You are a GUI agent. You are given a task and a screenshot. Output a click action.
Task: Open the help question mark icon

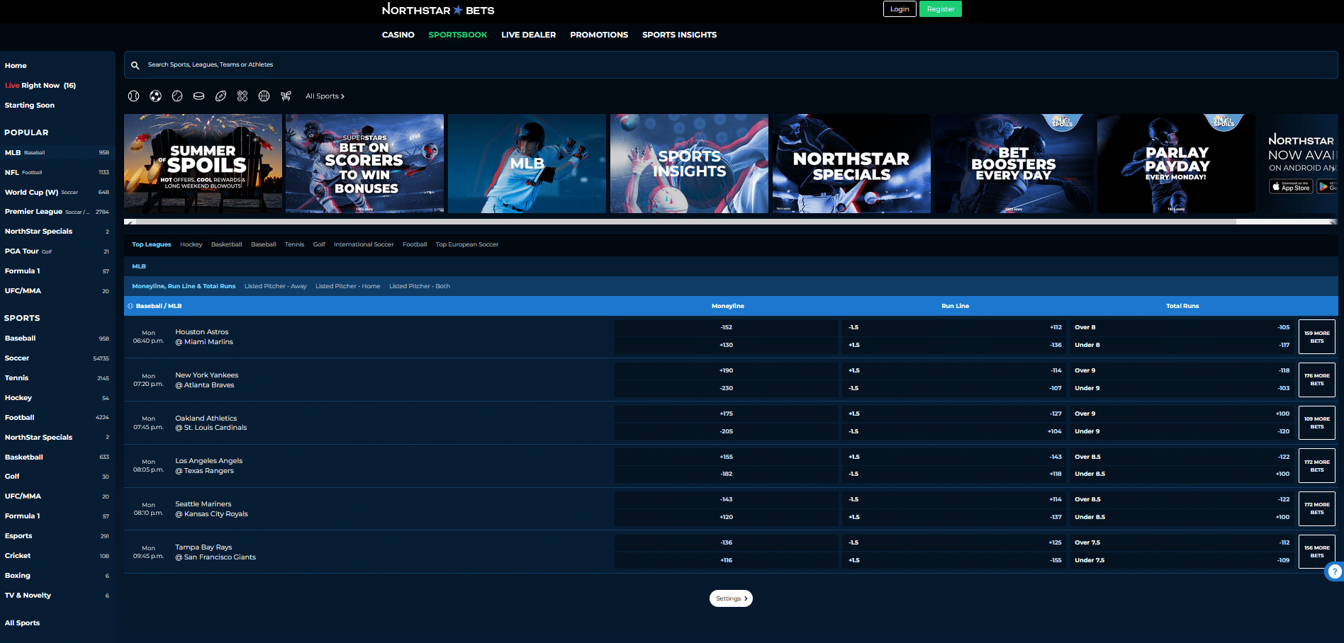click(1335, 571)
